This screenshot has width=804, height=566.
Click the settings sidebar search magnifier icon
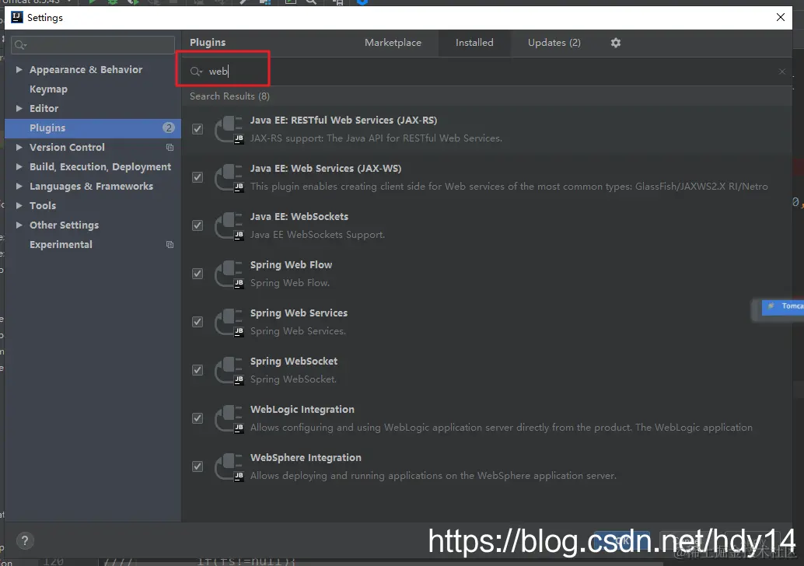coord(20,45)
